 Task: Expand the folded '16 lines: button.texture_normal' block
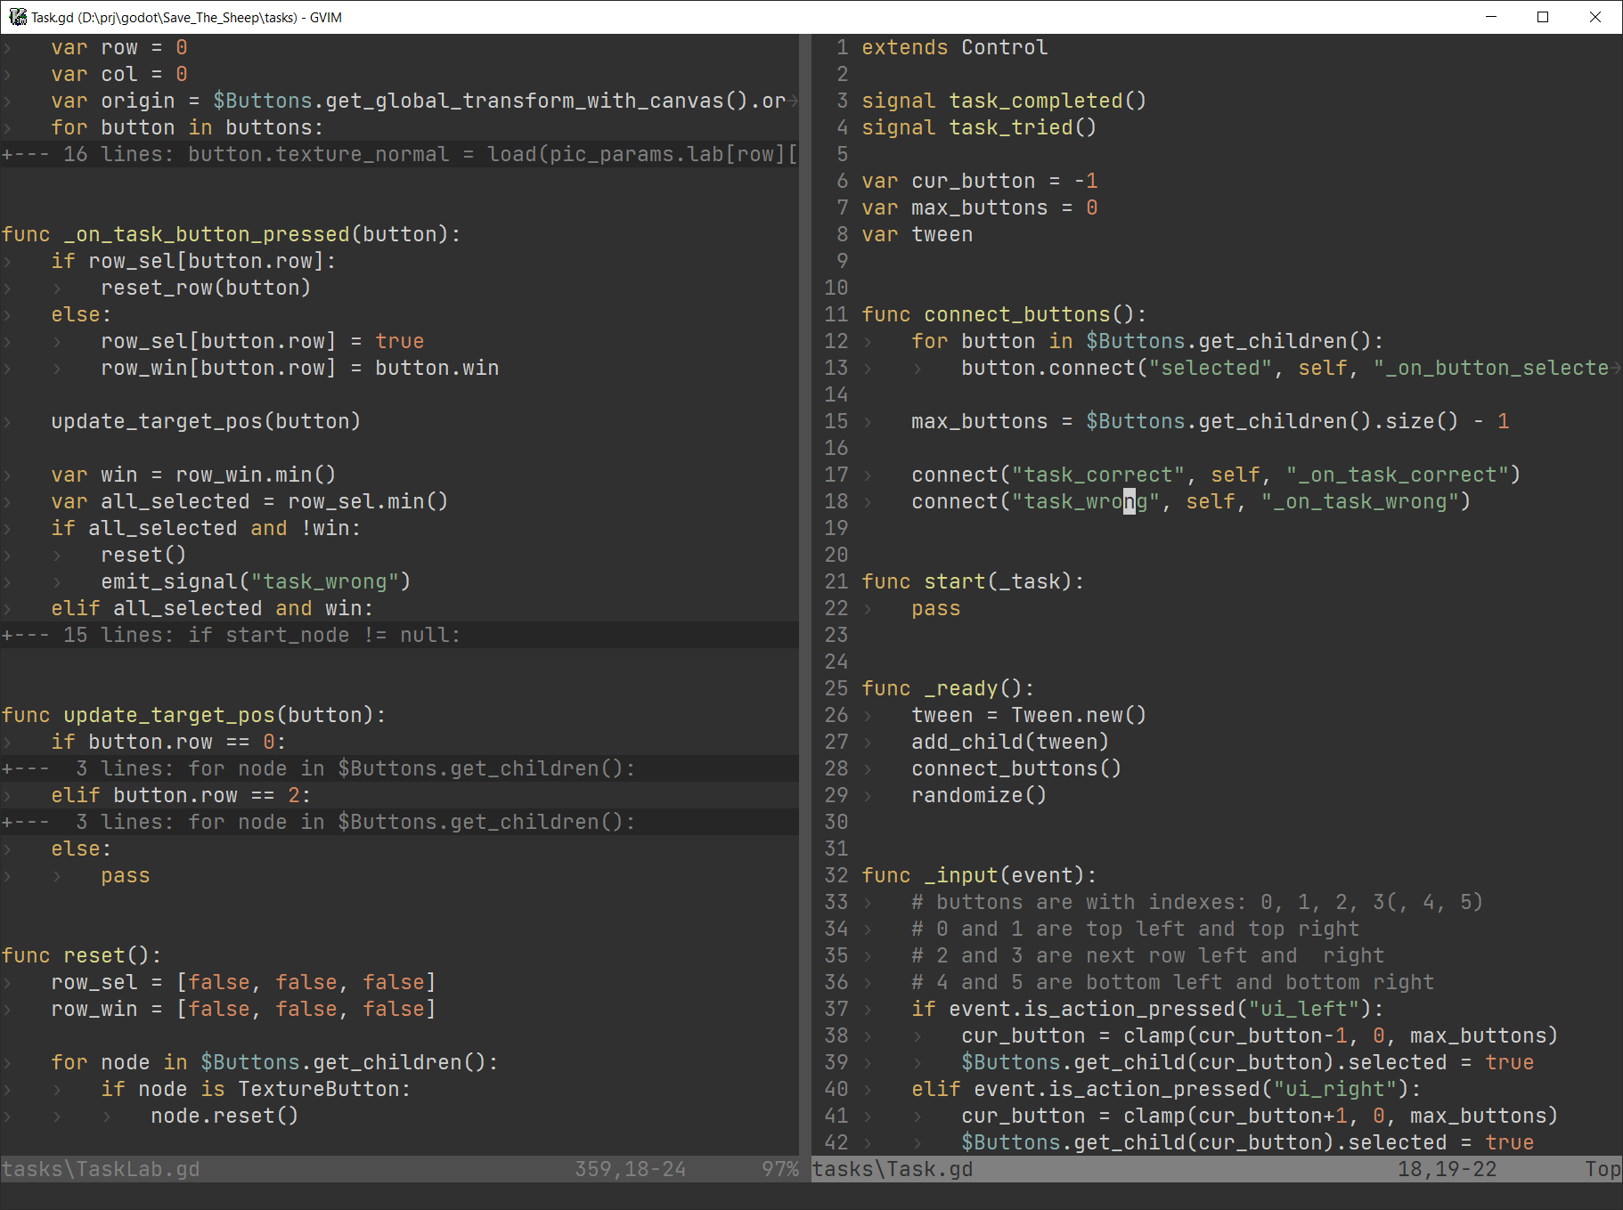pos(399,154)
